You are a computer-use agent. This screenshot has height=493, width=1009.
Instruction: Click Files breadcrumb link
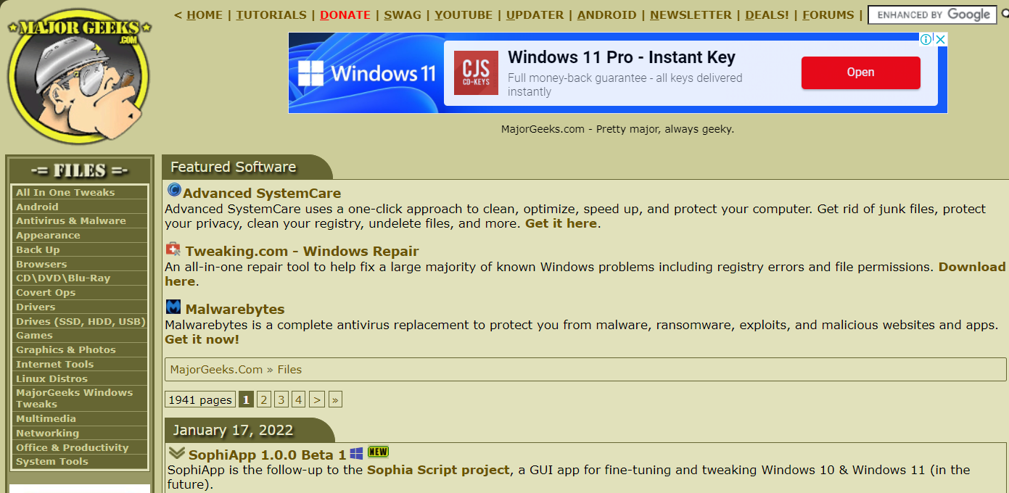coord(289,369)
